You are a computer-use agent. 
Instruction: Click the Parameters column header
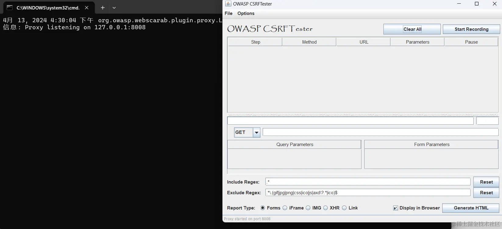click(418, 42)
